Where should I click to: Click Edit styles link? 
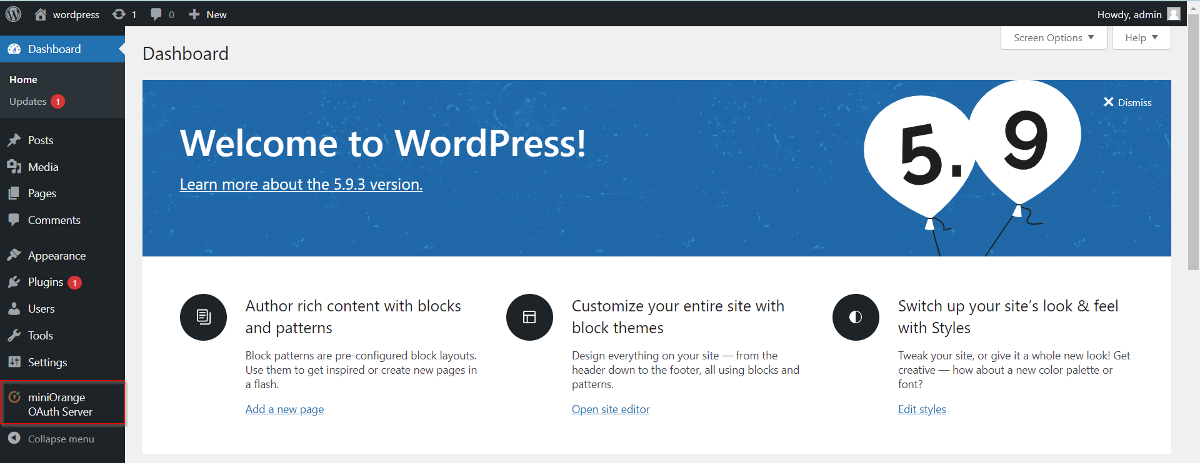(x=922, y=409)
